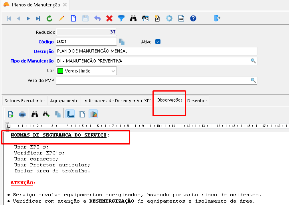Click the green refresh icon
Screen dimensions: 289x205
pos(49,18)
